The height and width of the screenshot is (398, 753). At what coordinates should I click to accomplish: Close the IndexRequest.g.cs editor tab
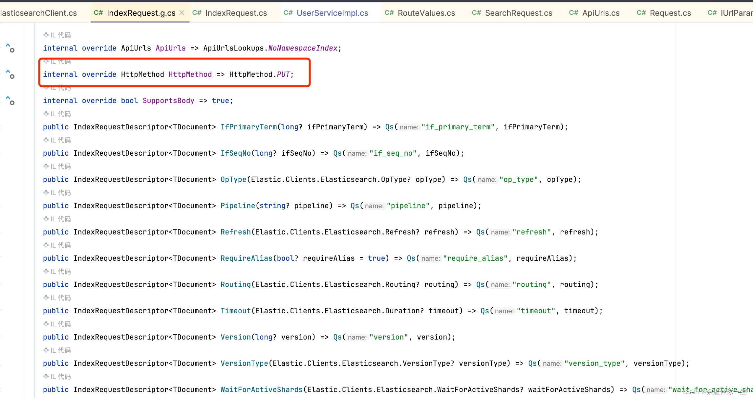point(182,12)
